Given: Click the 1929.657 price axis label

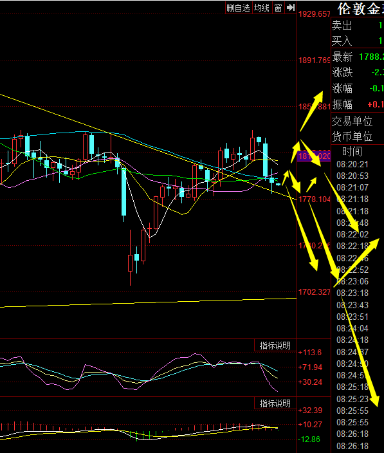Looking at the screenshot, I should pyautogui.click(x=314, y=14).
